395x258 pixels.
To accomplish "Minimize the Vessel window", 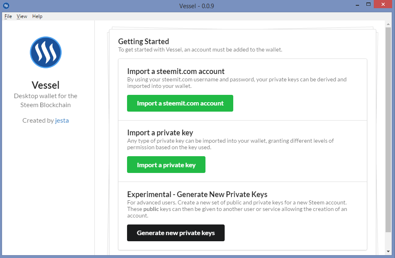I will (357, 5).
